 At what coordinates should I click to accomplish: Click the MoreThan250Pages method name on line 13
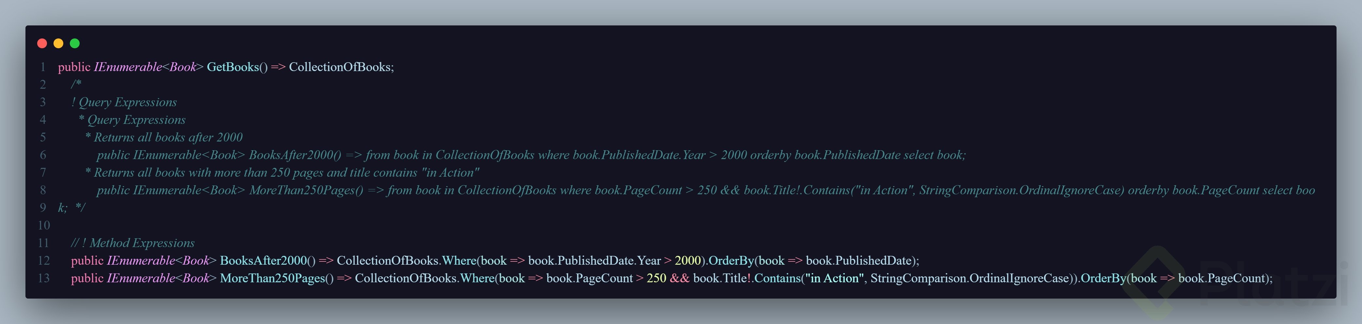272,279
